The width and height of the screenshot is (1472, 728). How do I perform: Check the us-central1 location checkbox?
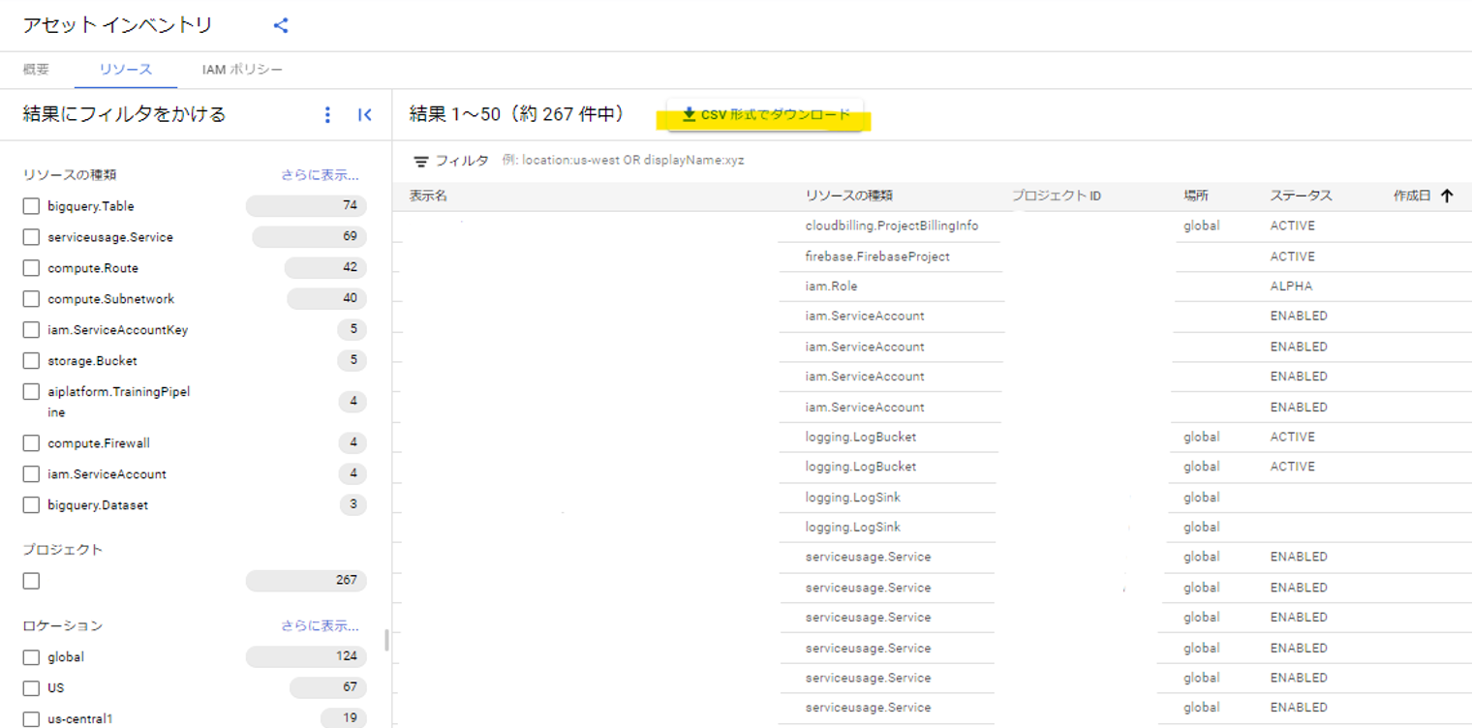(29, 718)
